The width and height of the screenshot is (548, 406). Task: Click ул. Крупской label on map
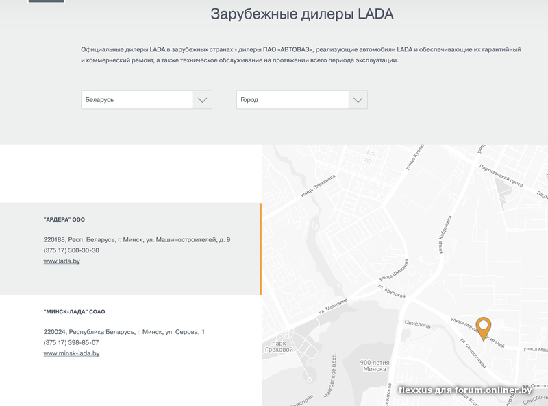click(x=391, y=291)
